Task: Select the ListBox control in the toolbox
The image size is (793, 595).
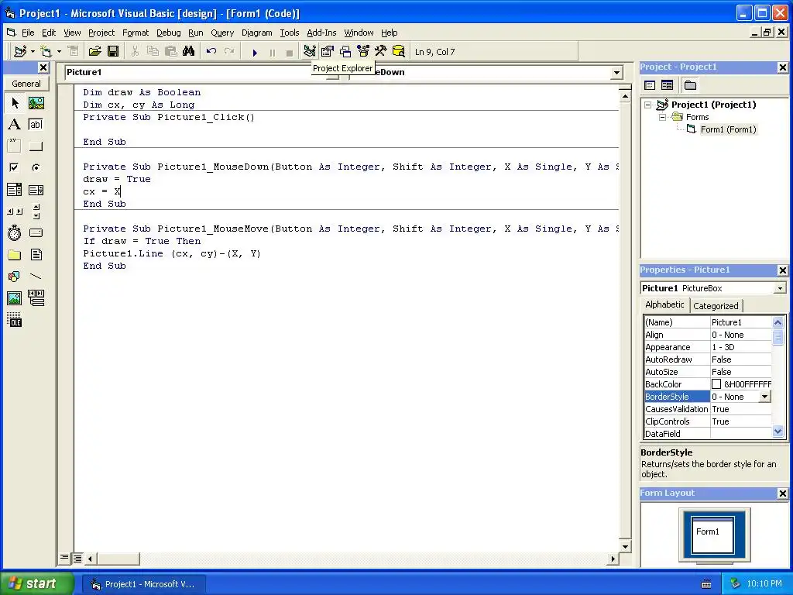Action: 36,190
